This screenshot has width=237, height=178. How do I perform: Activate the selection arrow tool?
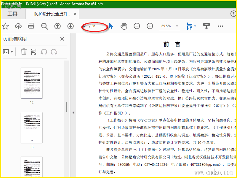pyautogui.click(x=111, y=26)
